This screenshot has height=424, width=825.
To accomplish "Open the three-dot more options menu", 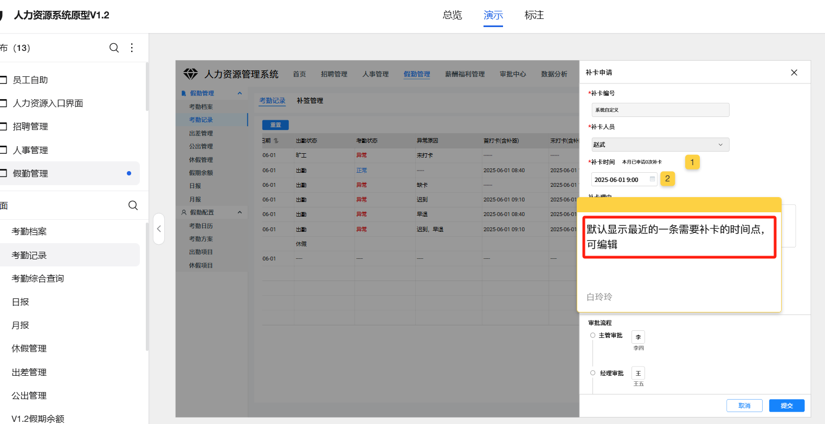I will pos(132,48).
